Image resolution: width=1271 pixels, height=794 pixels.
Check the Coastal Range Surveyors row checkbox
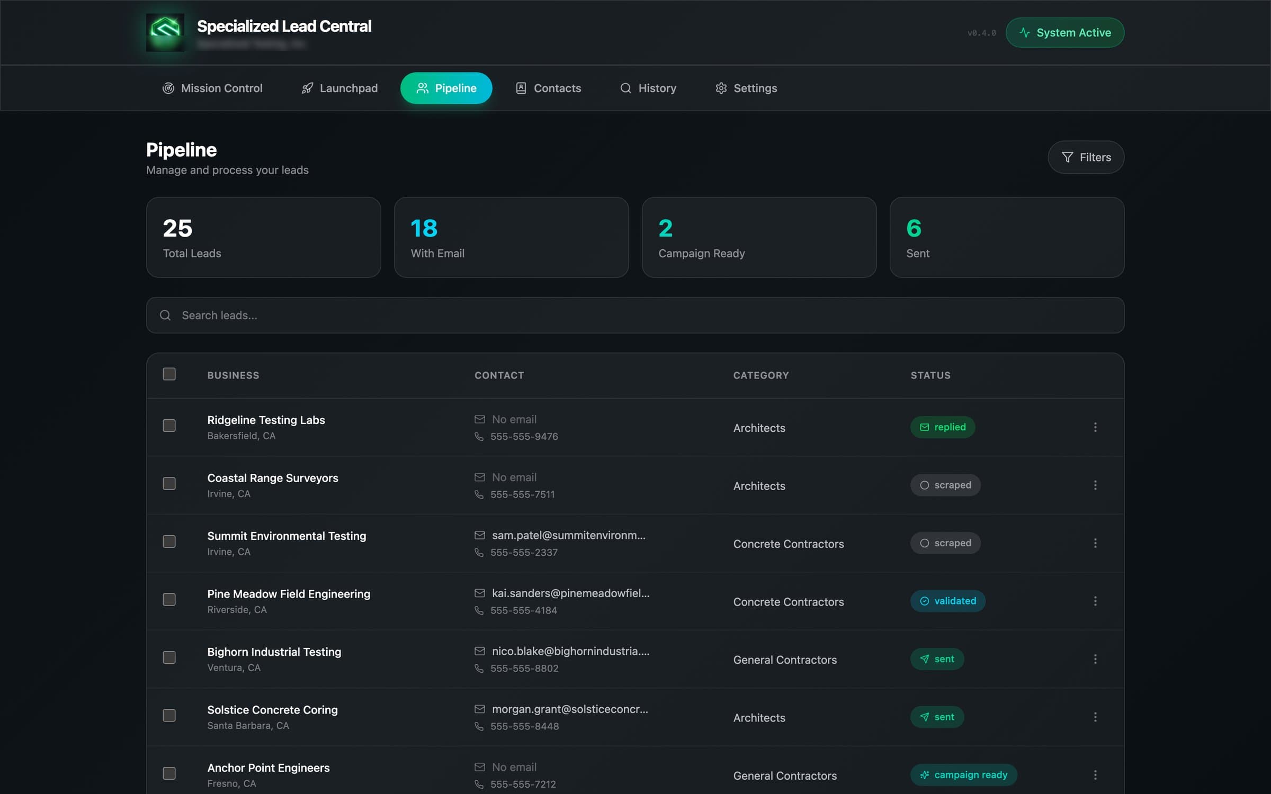coord(169,484)
